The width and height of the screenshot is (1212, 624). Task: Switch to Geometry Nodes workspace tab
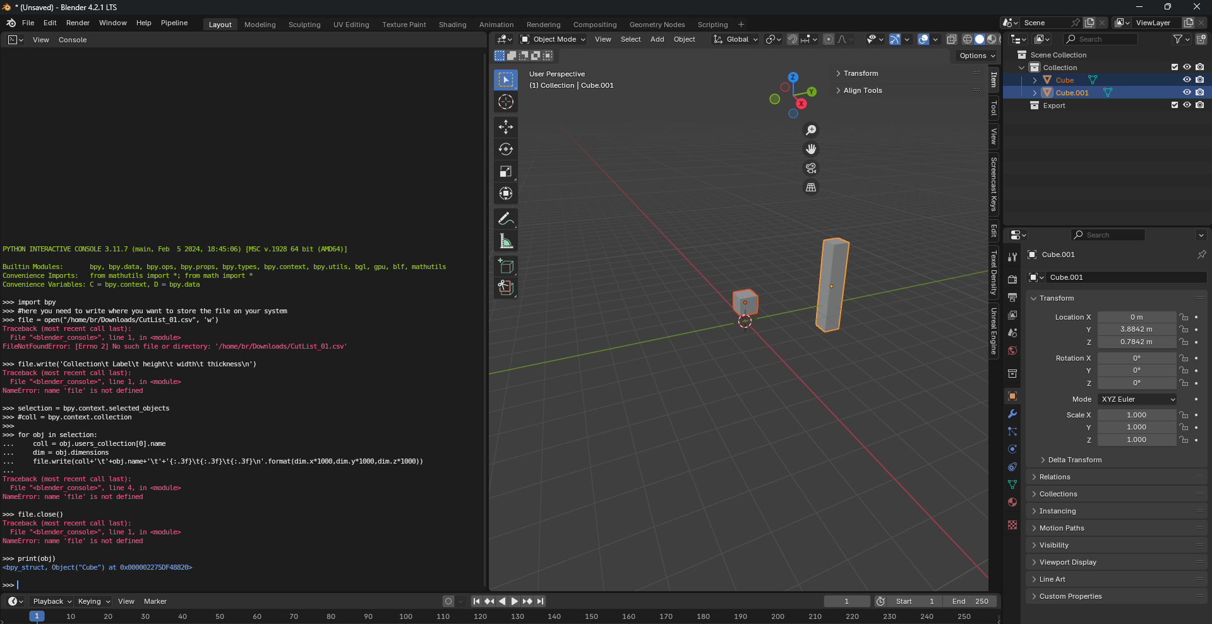point(657,25)
